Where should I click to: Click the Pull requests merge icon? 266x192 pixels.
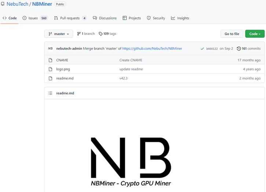point(56,18)
